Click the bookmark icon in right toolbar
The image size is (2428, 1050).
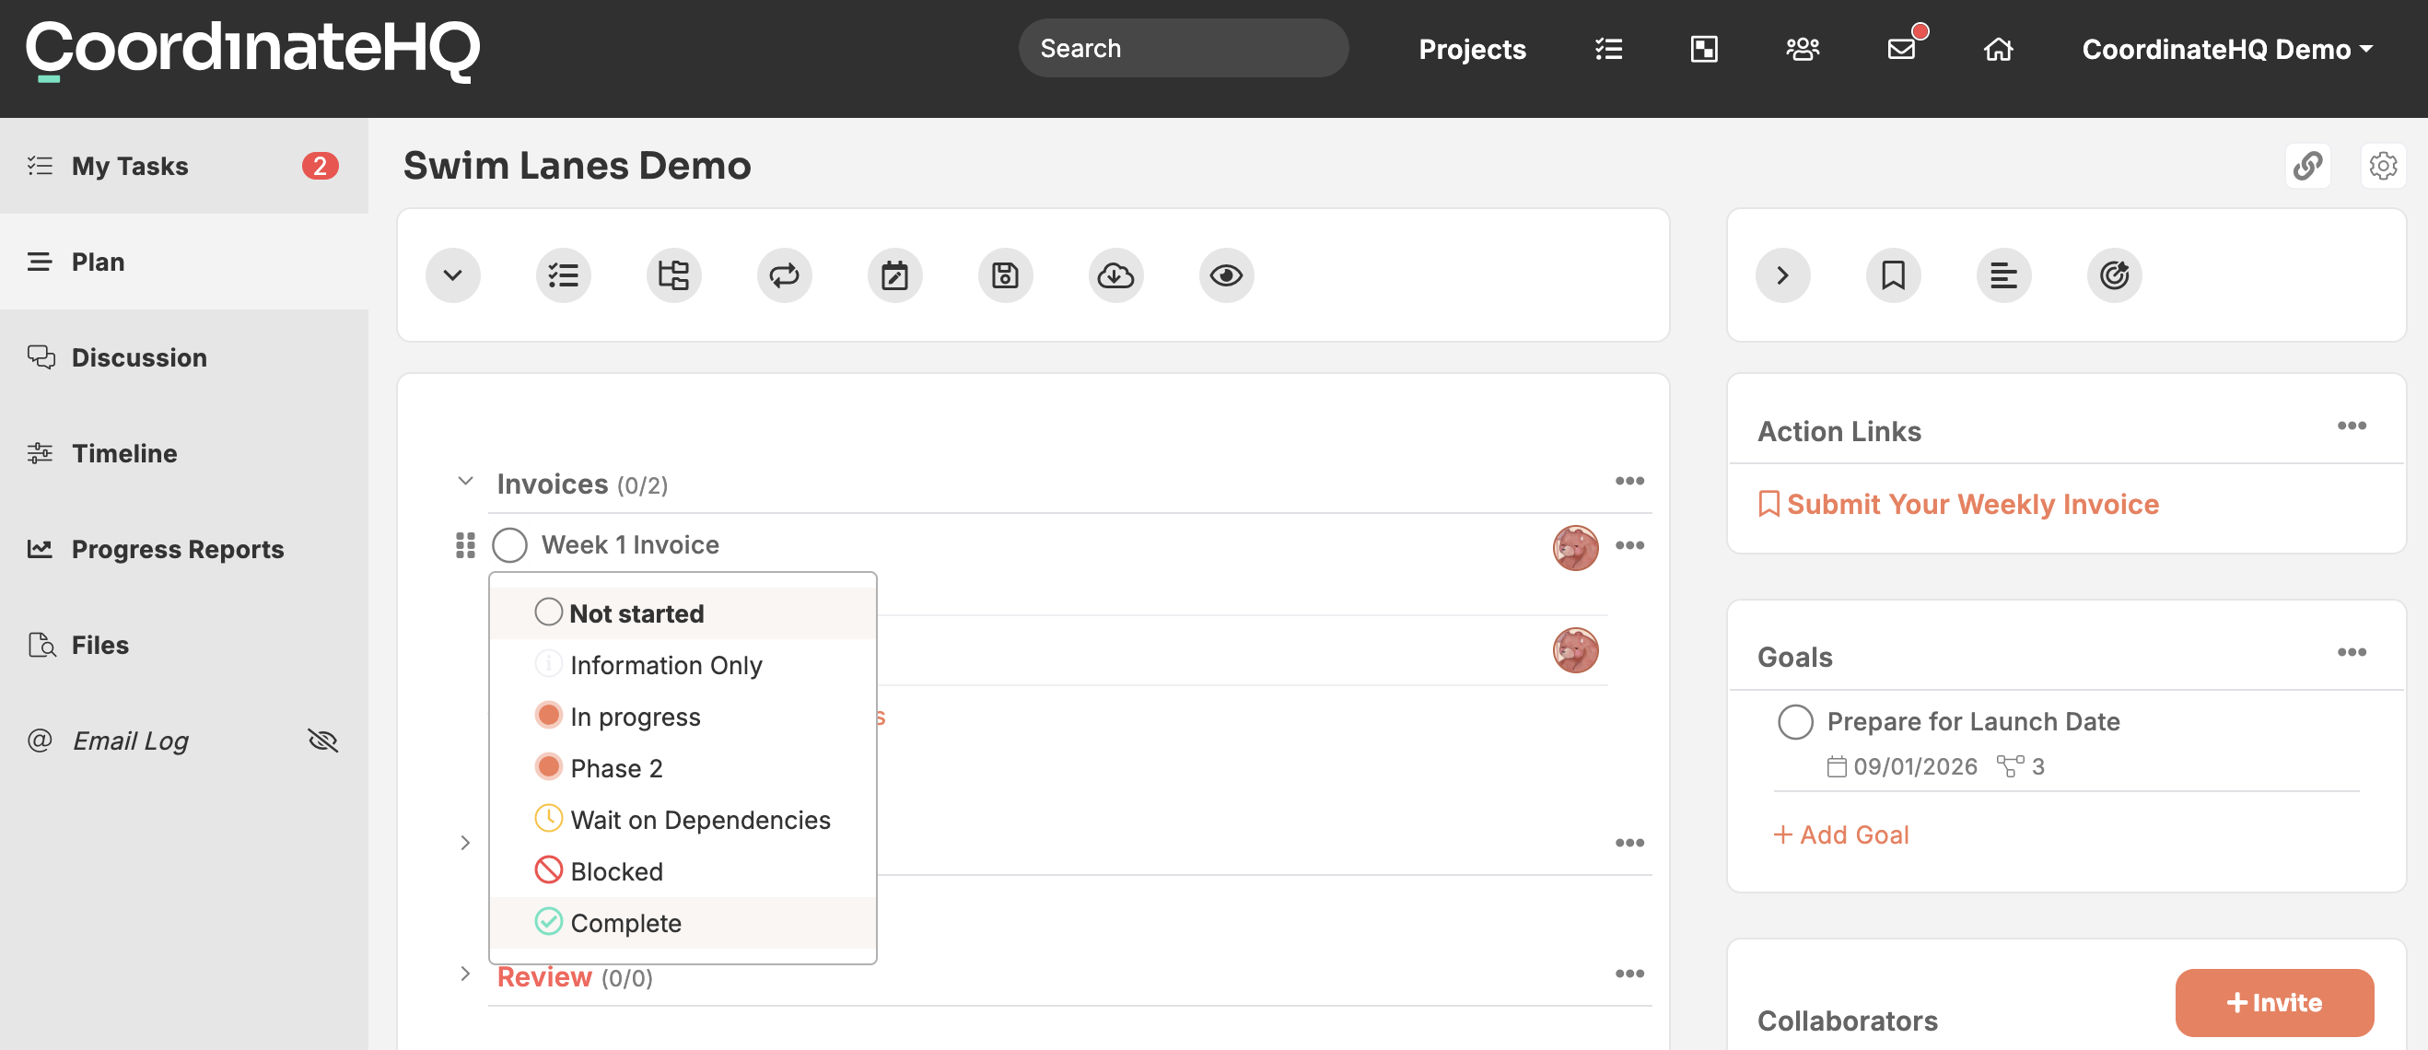click(x=1894, y=275)
